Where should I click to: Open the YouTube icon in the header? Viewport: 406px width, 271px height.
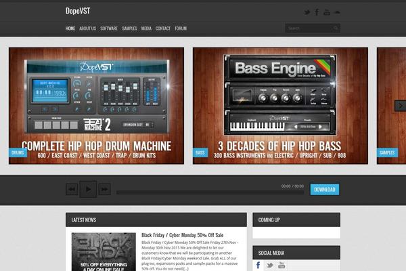[327, 12]
